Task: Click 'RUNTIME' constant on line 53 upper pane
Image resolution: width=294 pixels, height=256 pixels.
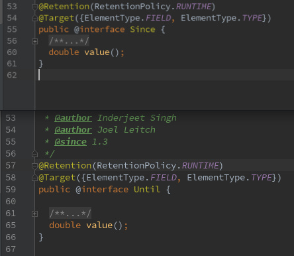Action: pyautogui.click(x=193, y=7)
